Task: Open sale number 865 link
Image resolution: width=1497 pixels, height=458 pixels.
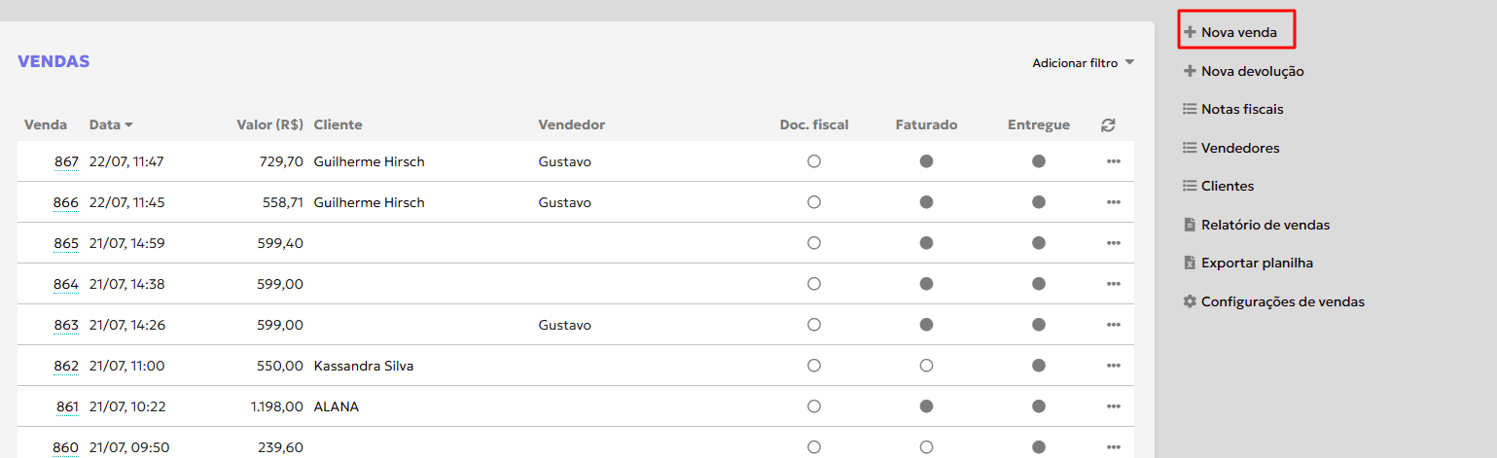Action: coord(66,243)
